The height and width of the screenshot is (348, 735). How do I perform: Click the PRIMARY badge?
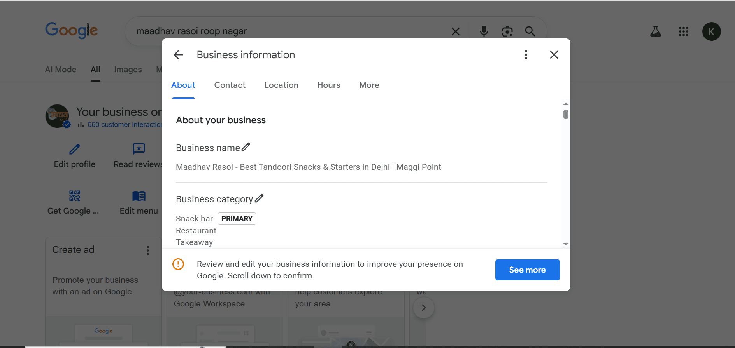[x=237, y=219]
